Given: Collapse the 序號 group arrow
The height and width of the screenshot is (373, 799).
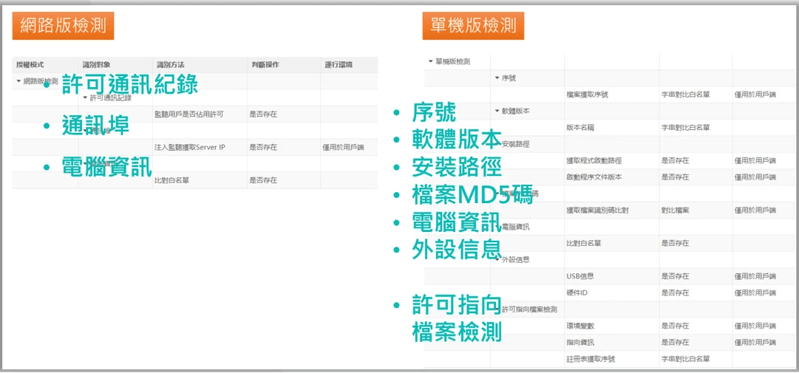Looking at the screenshot, I should (497, 78).
